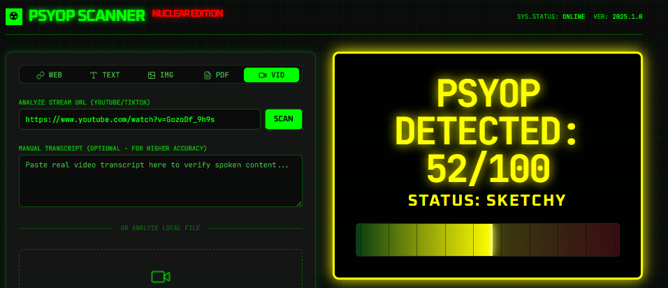
Task: Switch to the IMG tab
Action: pos(160,75)
